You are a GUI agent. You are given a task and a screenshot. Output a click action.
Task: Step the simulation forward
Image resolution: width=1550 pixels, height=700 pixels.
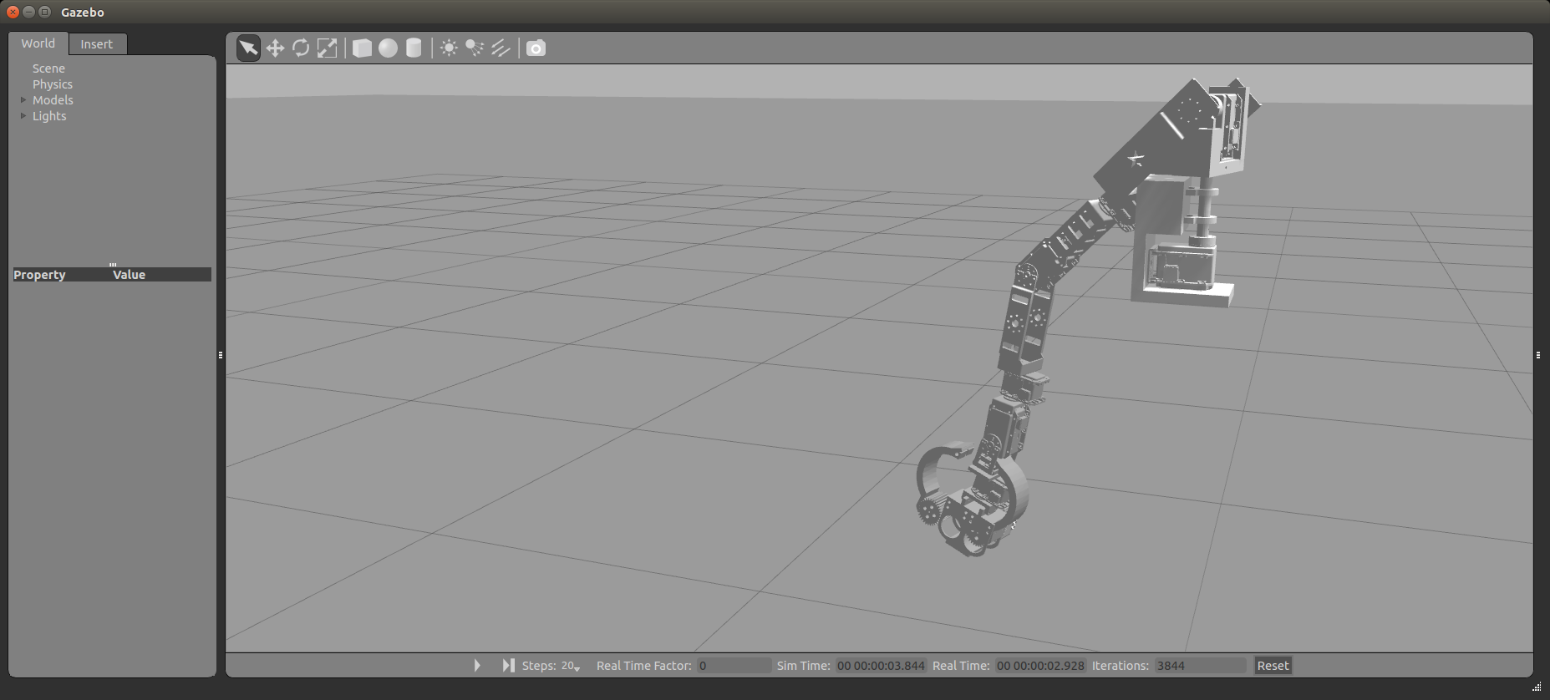coord(508,666)
